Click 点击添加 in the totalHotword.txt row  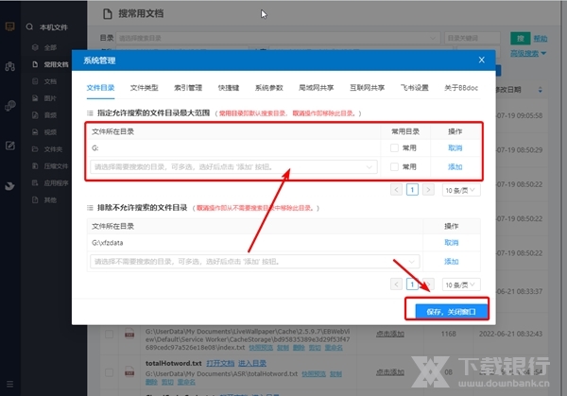tap(390, 372)
